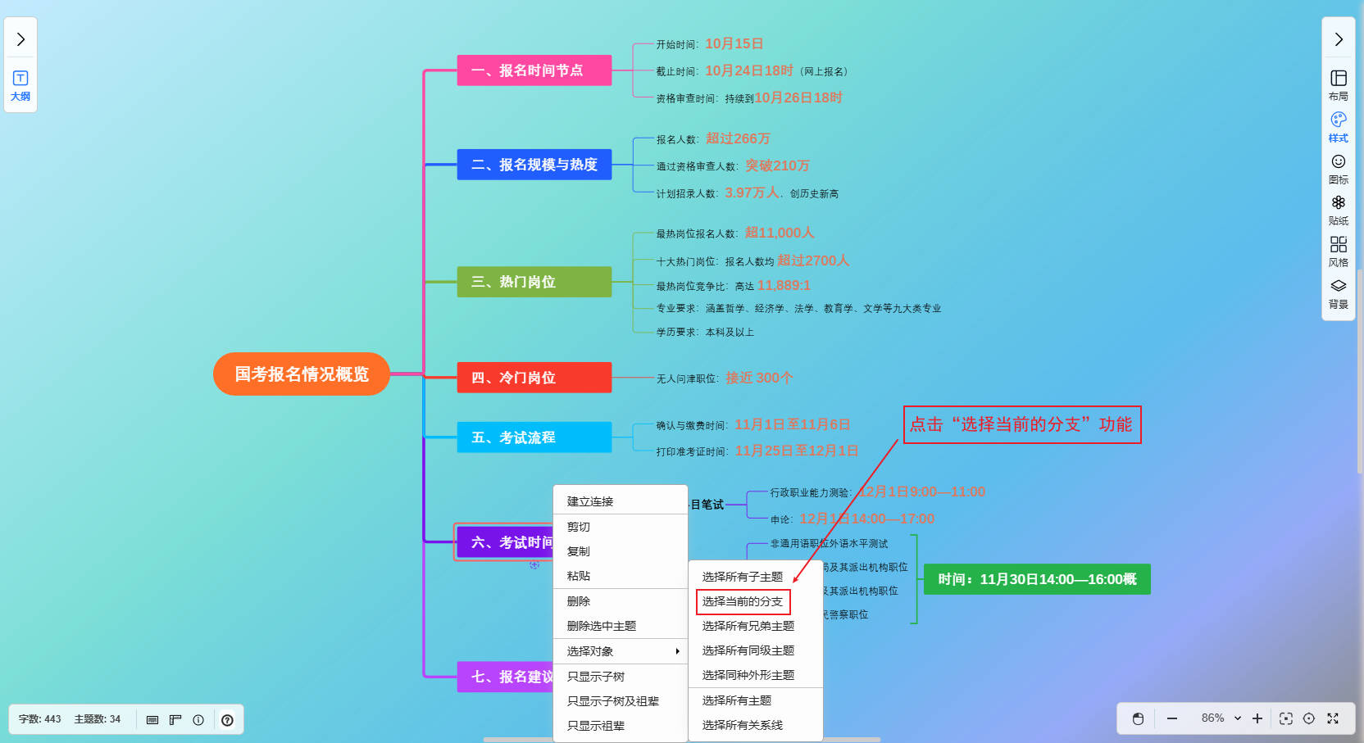Toggle mouse mode in zoom bar
Viewport: 1364px width, 743px height.
1138,718
